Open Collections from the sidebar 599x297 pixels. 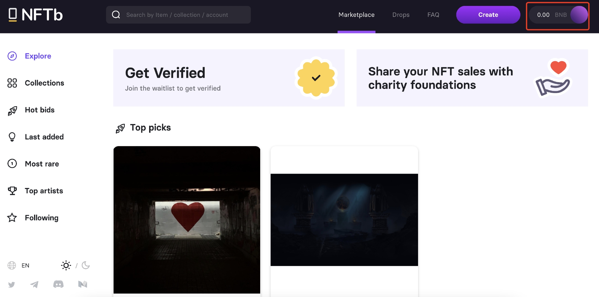[45, 83]
